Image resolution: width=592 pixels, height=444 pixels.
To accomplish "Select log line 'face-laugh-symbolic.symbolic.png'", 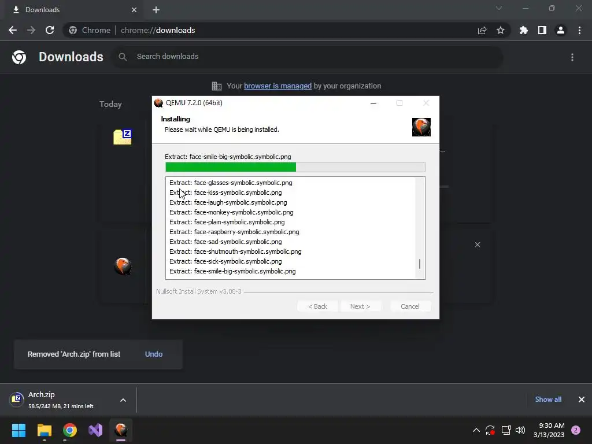I will pos(228,202).
